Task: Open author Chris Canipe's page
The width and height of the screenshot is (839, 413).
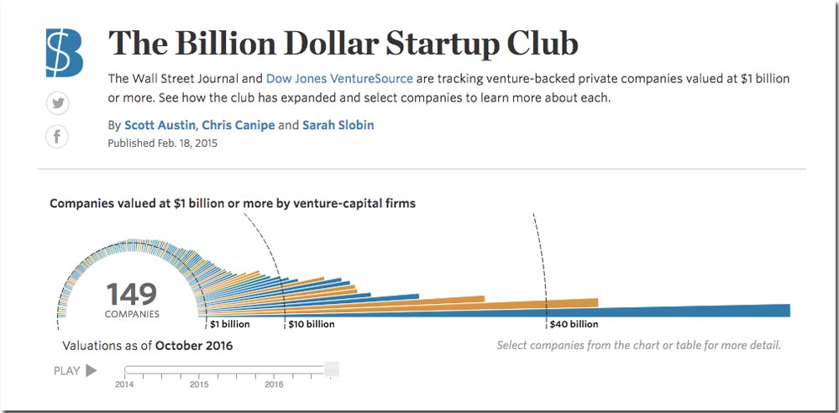Action: pyautogui.click(x=239, y=125)
